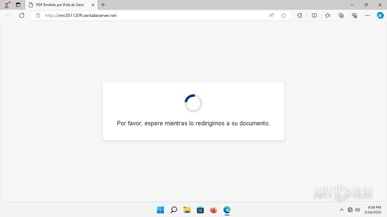Screen dimensions: 387x217
Task: Open the Extensions puzzle icon
Action: (300, 15)
